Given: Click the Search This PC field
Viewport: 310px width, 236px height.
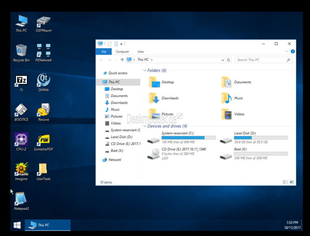Looking at the screenshot, I should [x=260, y=60].
